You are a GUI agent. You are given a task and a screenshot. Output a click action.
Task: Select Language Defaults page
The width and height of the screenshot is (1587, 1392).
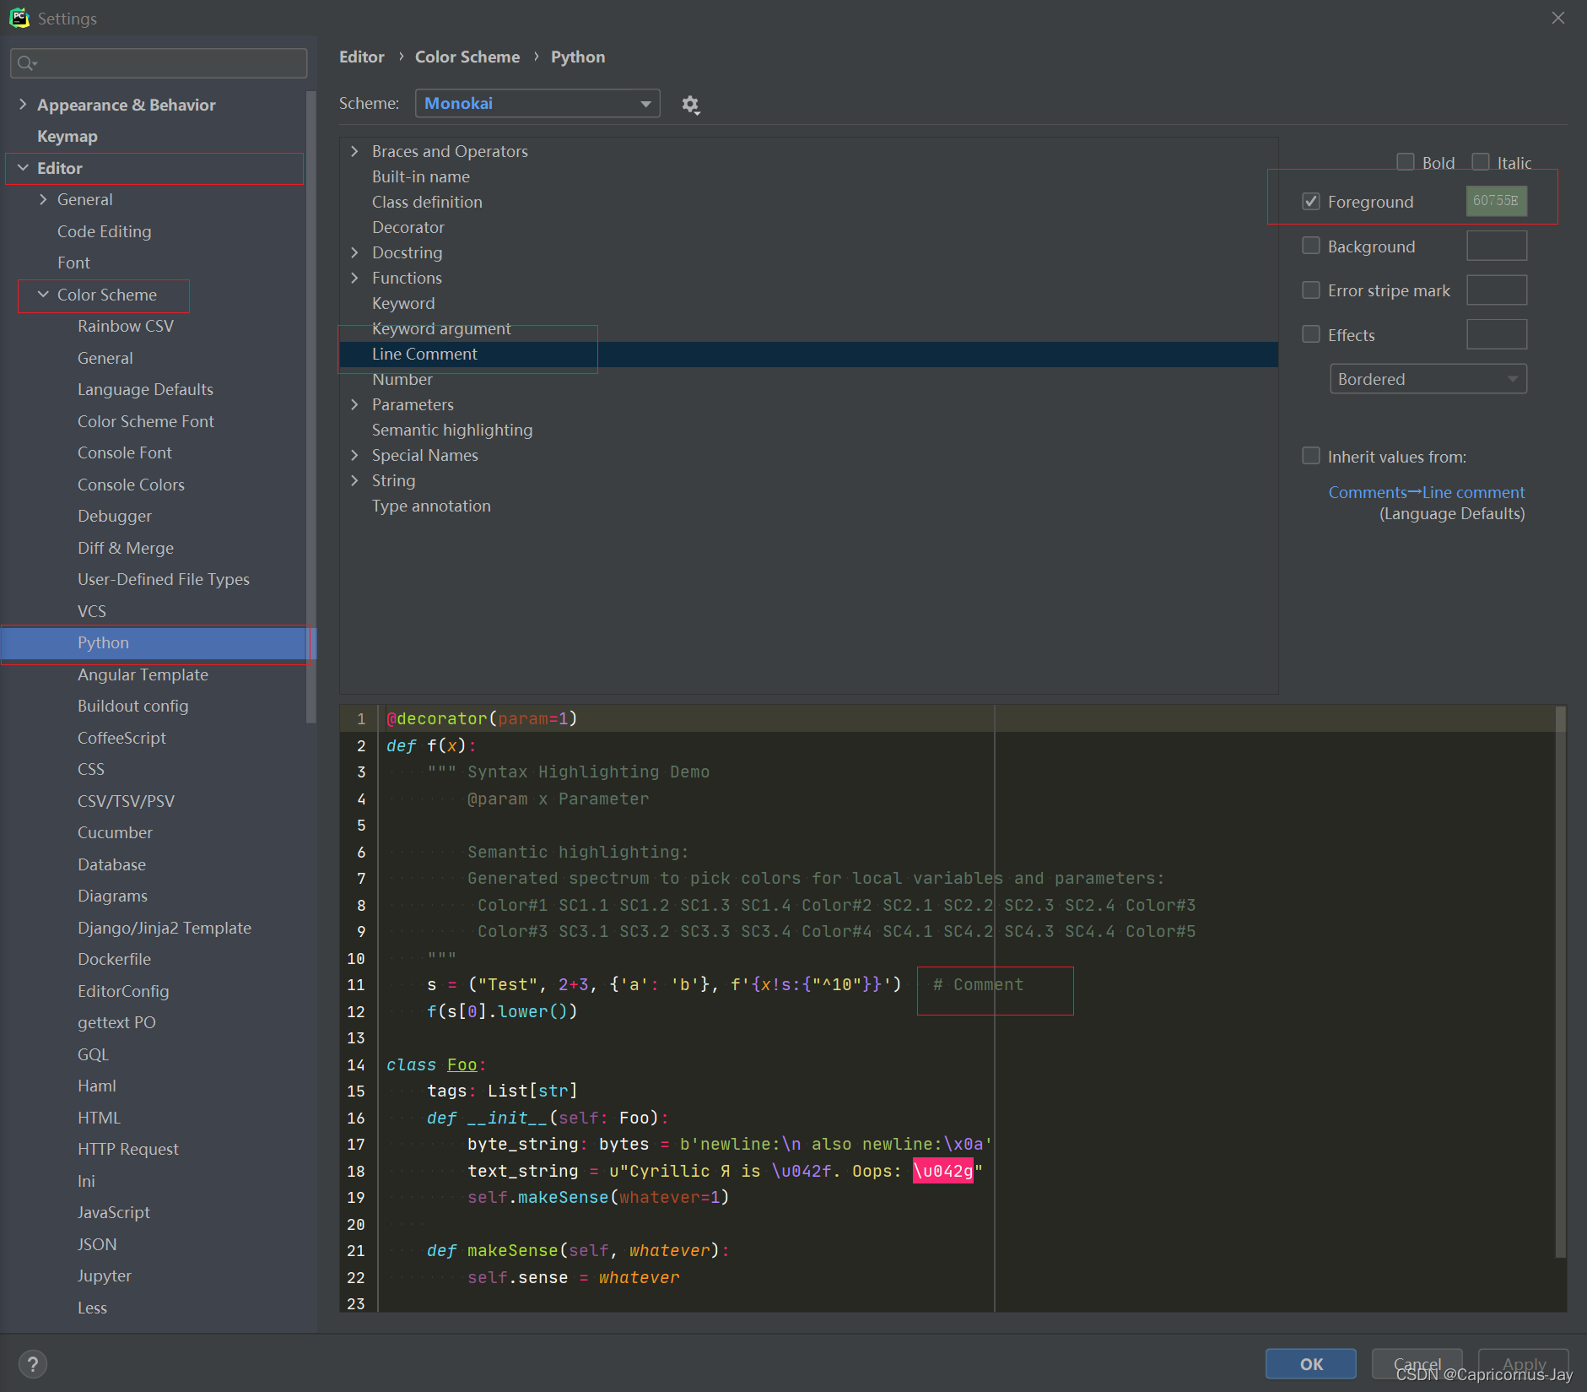(x=145, y=389)
